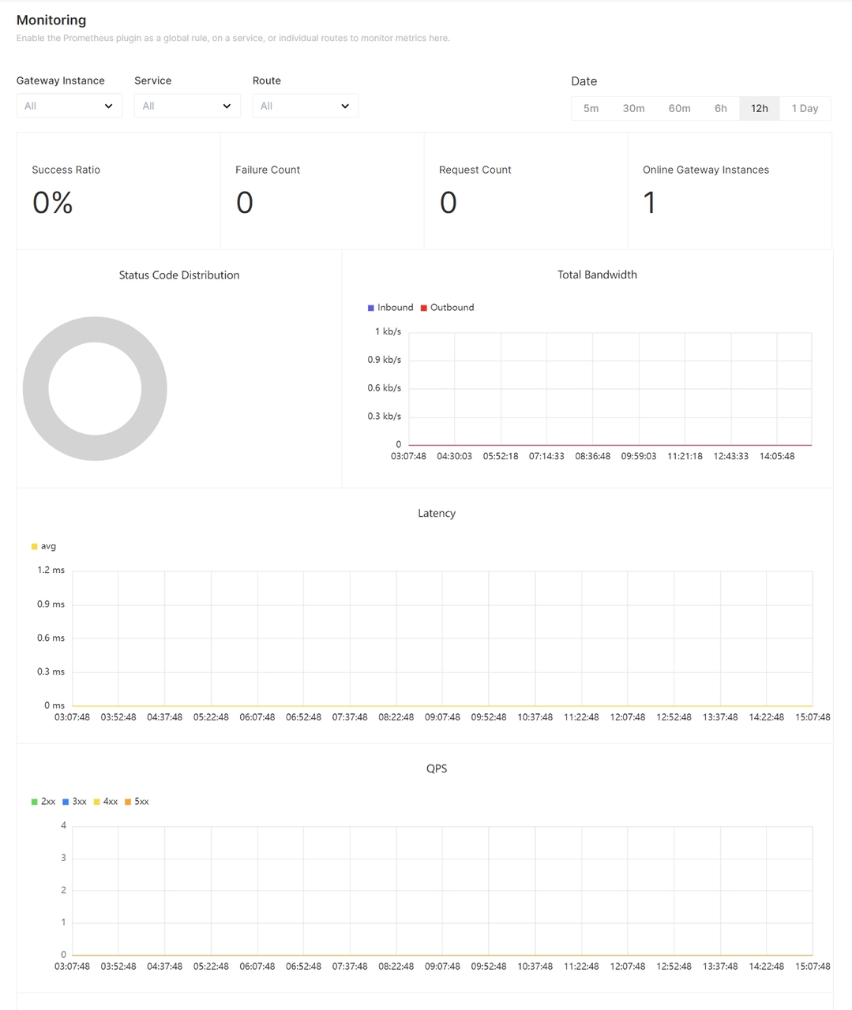This screenshot has width=852, height=1010.
Task: Select the 1 Day date range
Action: tap(805, 108)
